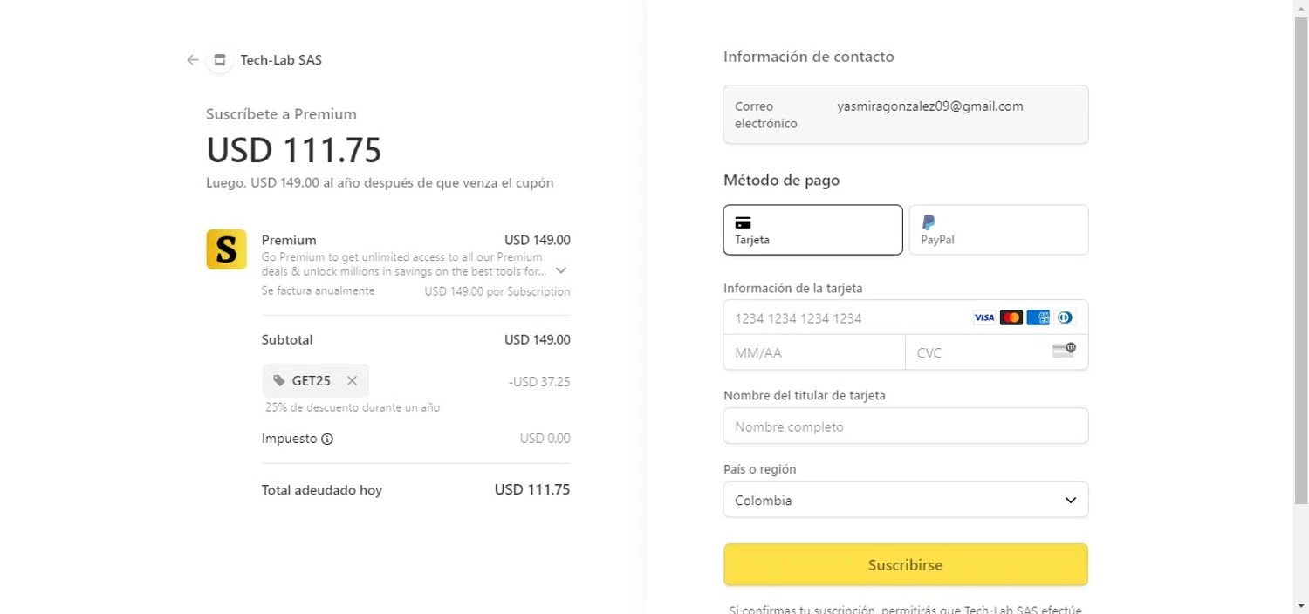Click the card number input field

click(x=846, y=318)
